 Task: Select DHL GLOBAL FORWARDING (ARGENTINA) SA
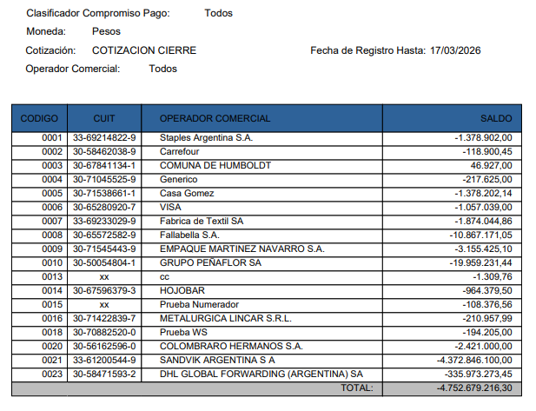[261, 375]
